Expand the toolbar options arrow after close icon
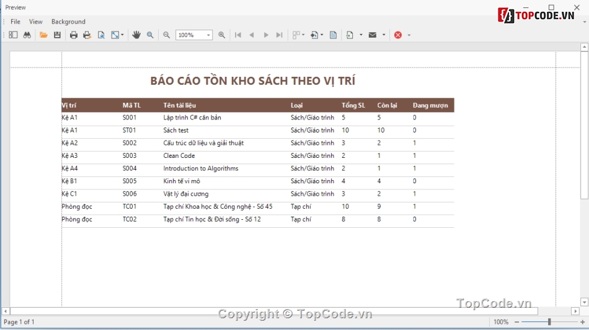The height and width of the screenshot is (330, 589). pos(409,35)
